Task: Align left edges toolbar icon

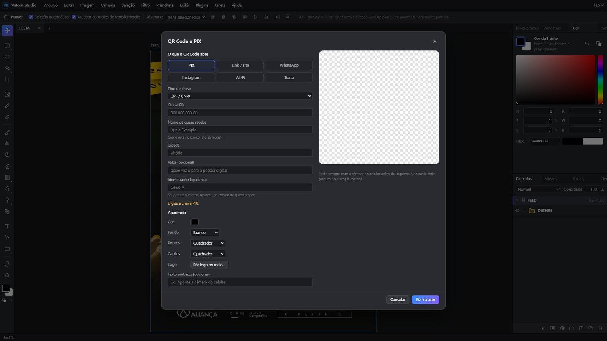Action: point(212,17)
